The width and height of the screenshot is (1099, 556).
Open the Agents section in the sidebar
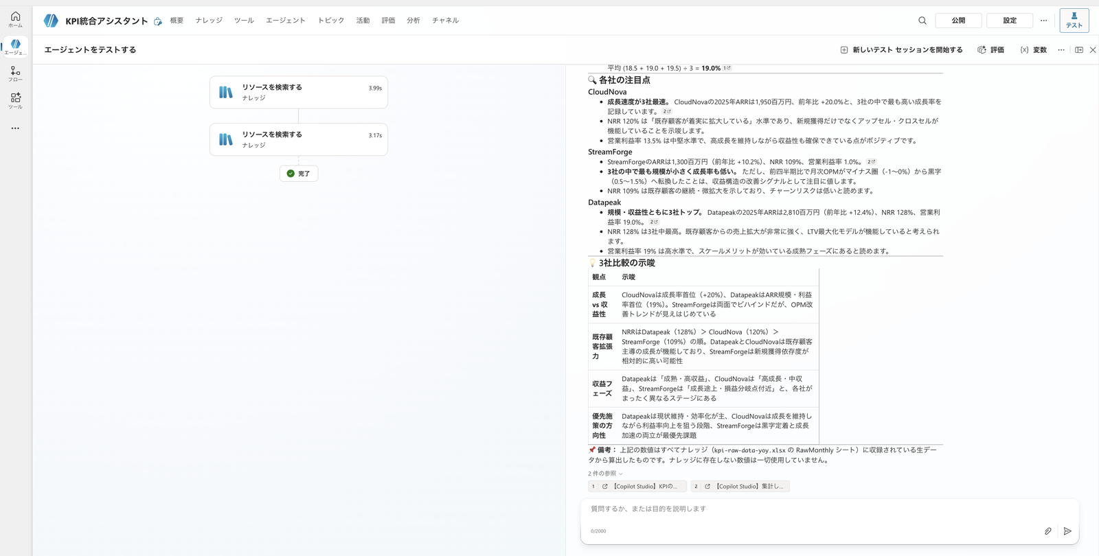(15, 46)
